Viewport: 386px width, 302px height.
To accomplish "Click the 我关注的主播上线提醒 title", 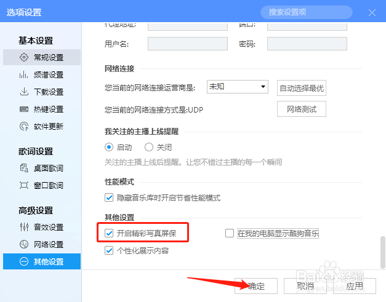I will (142, 132).
